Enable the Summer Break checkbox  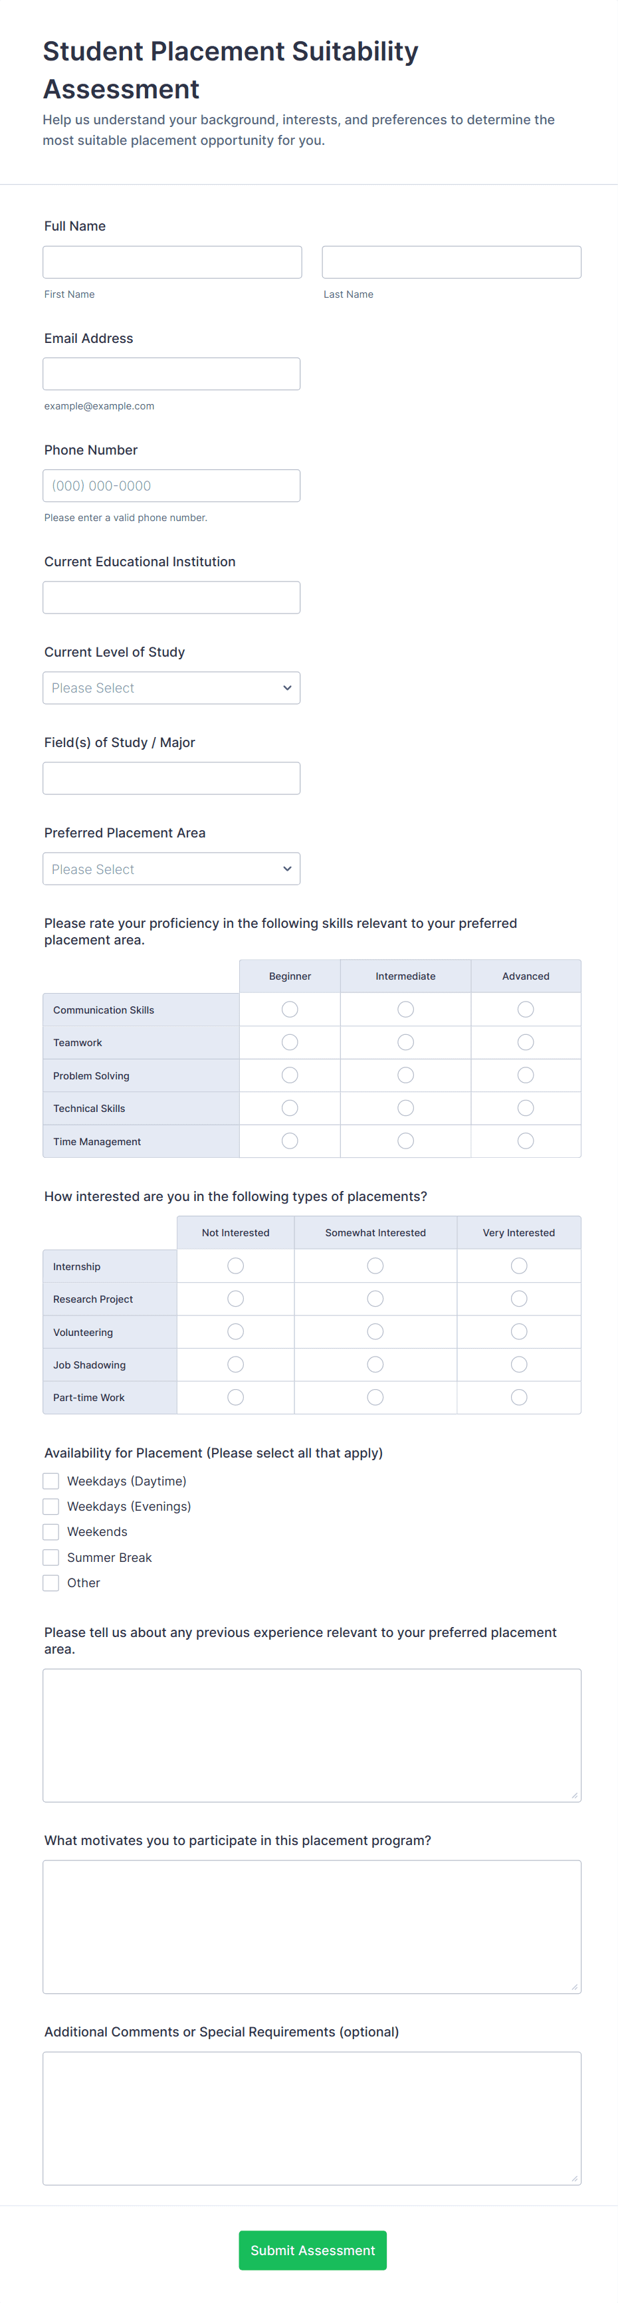click(x=51, y=1557)
